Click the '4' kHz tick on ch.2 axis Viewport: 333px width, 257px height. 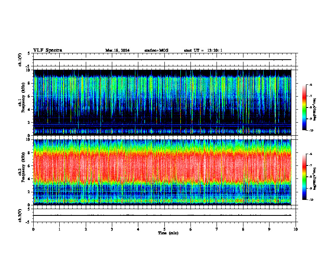pyautogui.click(x=29, y=179)
